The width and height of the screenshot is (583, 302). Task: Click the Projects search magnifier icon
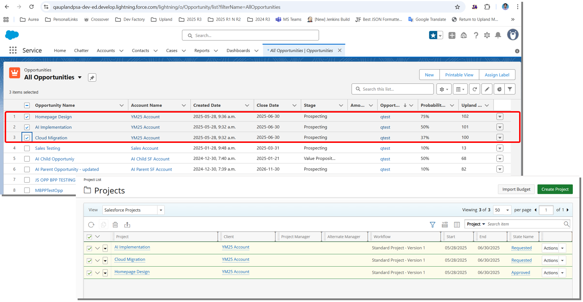tap(566, 224)
